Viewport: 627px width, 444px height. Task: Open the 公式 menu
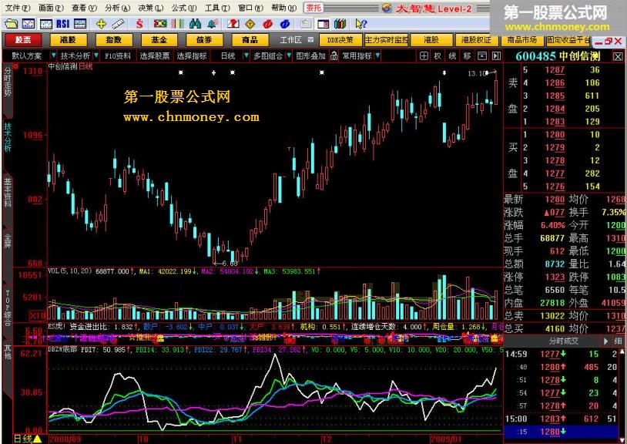pos(184,8)
